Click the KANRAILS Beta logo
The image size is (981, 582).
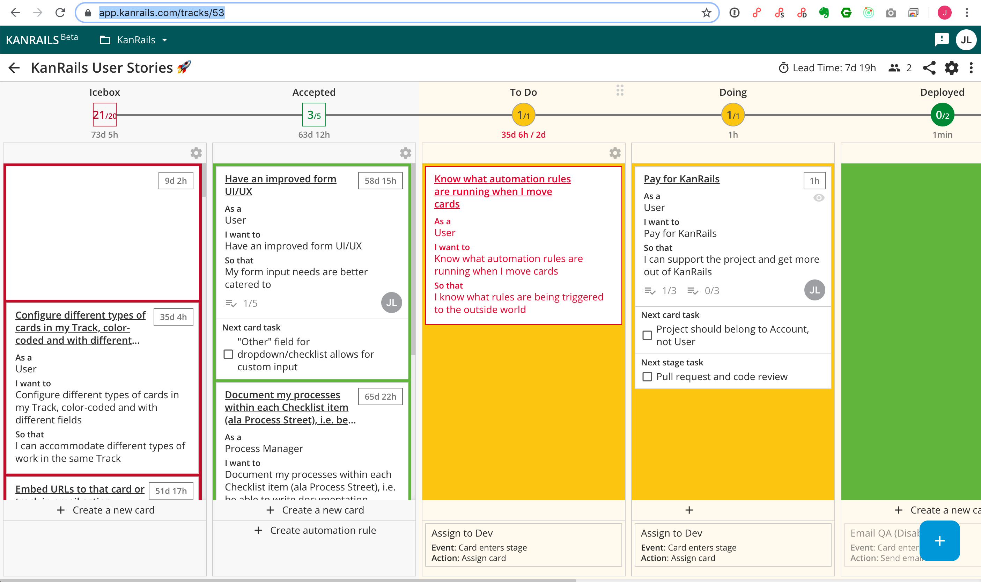coord(42,39)
